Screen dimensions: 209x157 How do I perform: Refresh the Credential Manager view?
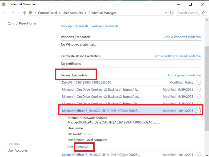[x=171, y=13]
